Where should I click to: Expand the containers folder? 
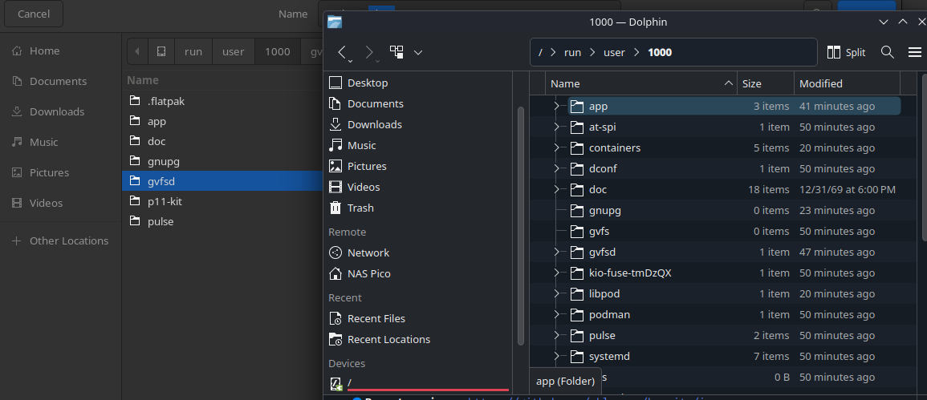click(556, 147)
